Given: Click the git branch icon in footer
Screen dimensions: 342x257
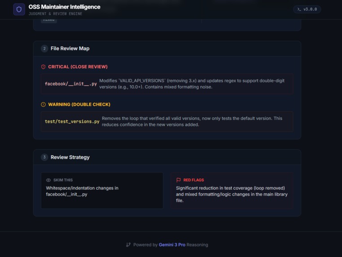Looking at the screenshot, I should click(x=128, y=245).
